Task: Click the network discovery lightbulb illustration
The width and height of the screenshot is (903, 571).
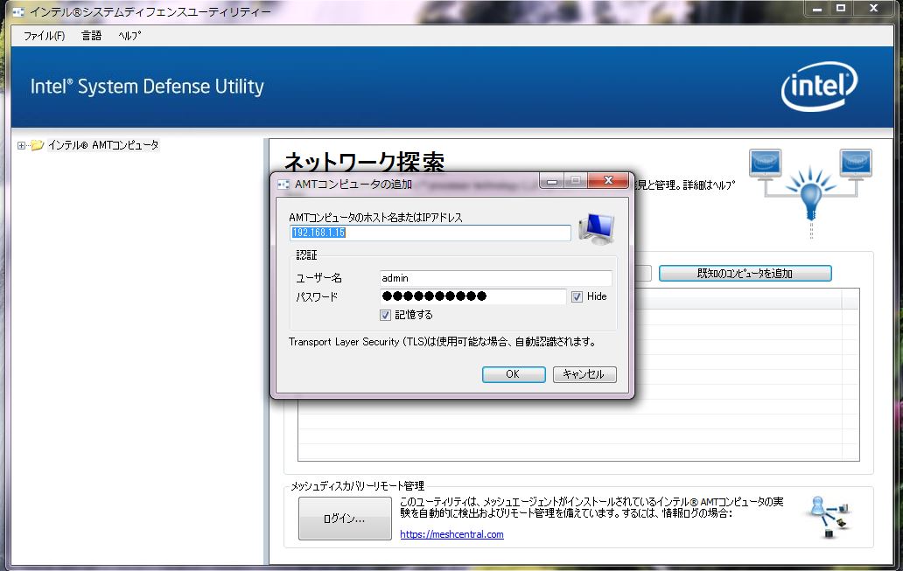Action: (x=810, y=193)
